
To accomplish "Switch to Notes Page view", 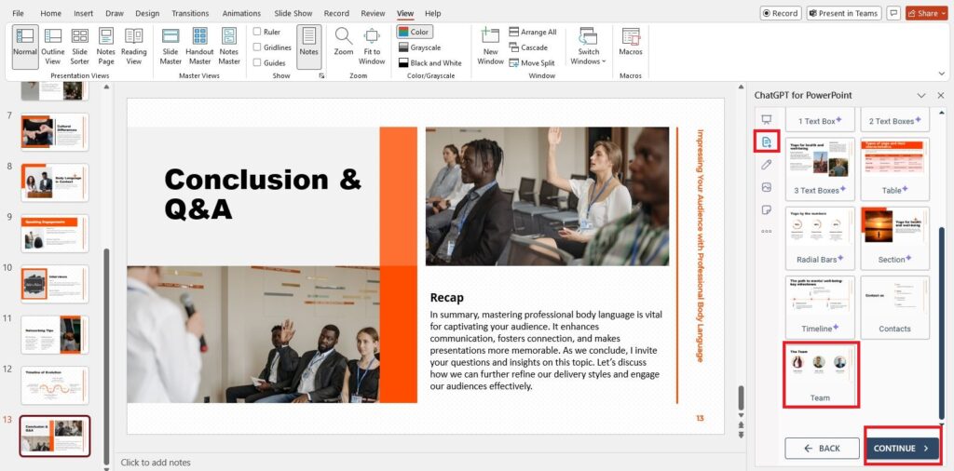I will [106, 47].
